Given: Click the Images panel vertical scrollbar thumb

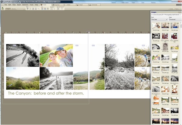Looking at the screenshot, I should (x=181, y=26).
